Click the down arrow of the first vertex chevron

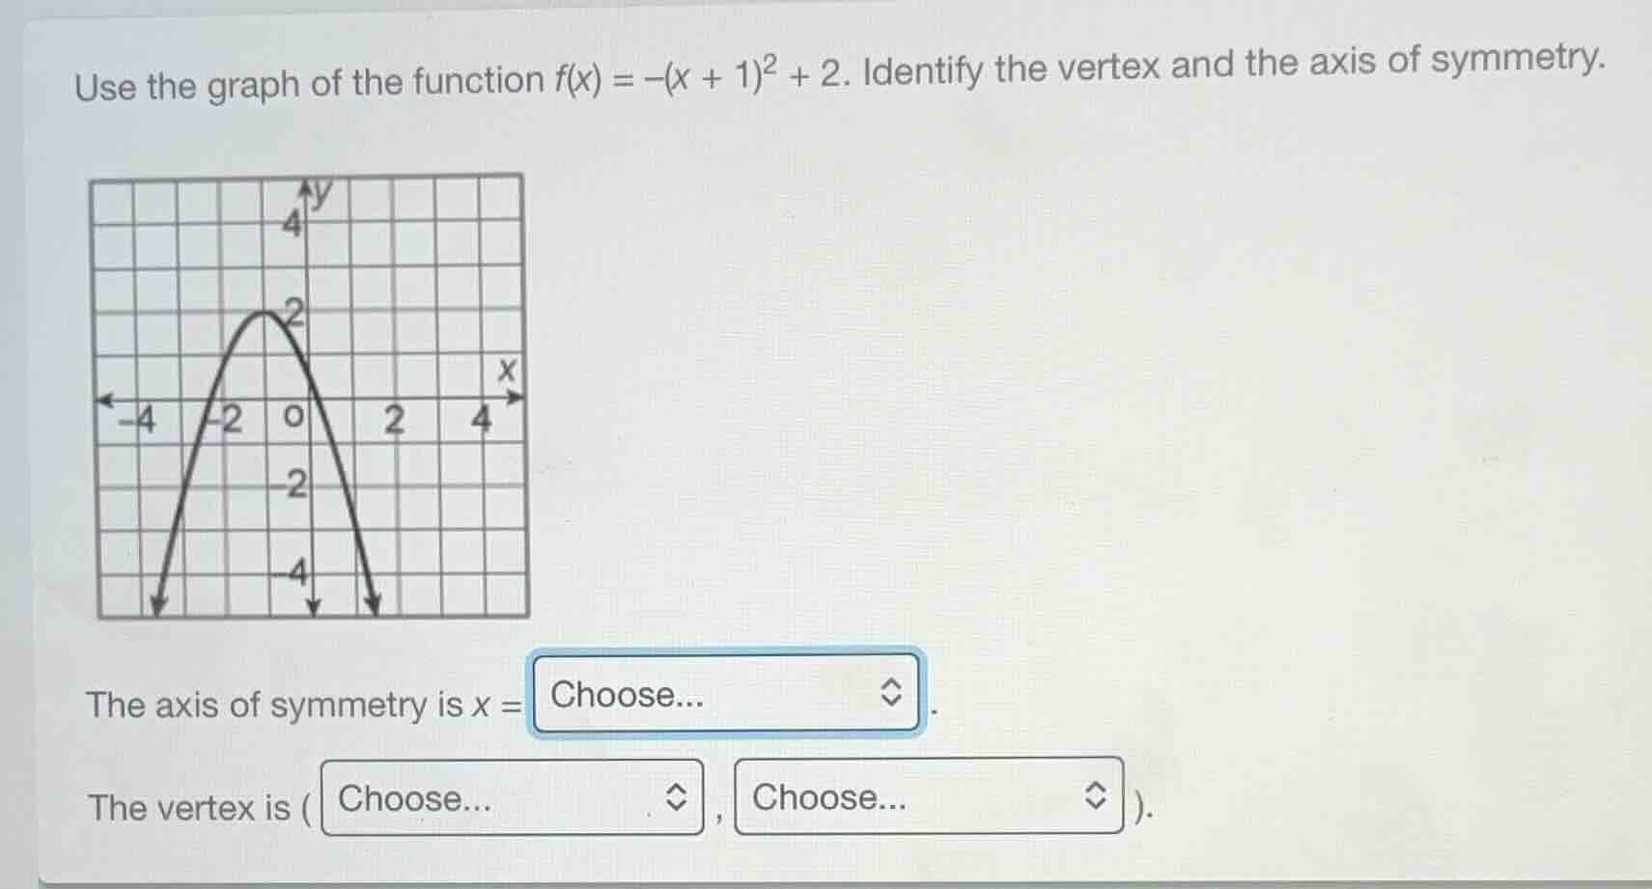676,805
